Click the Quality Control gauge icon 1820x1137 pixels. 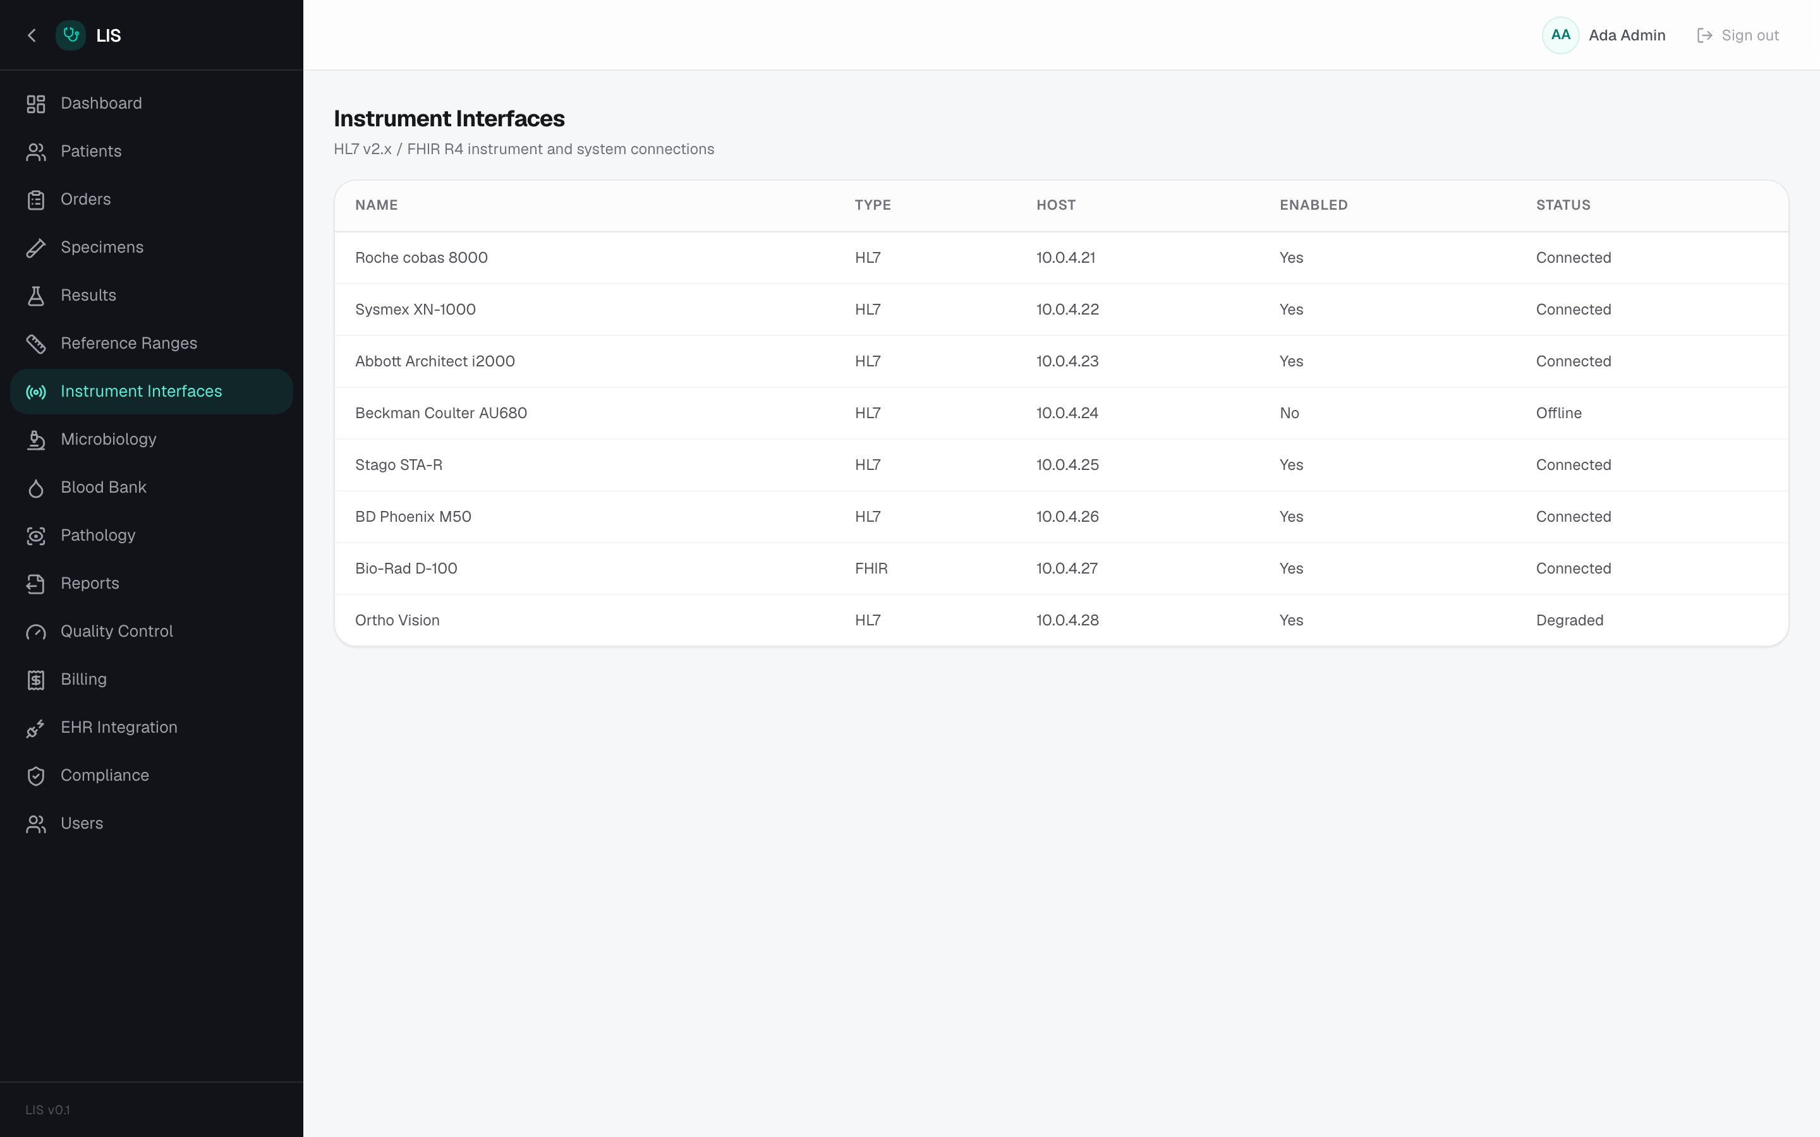[x=36, y=632]
